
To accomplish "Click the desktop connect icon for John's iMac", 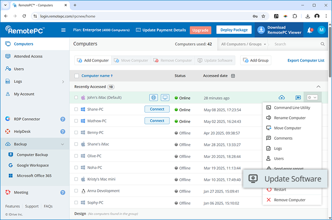I will point(165,98).
